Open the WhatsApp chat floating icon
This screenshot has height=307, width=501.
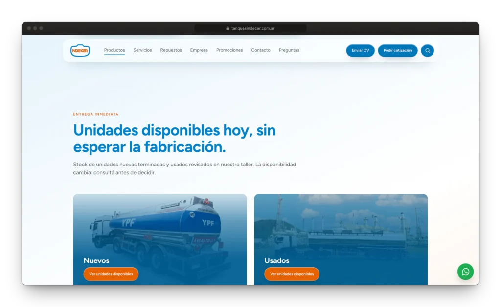[x=465, y=272]
